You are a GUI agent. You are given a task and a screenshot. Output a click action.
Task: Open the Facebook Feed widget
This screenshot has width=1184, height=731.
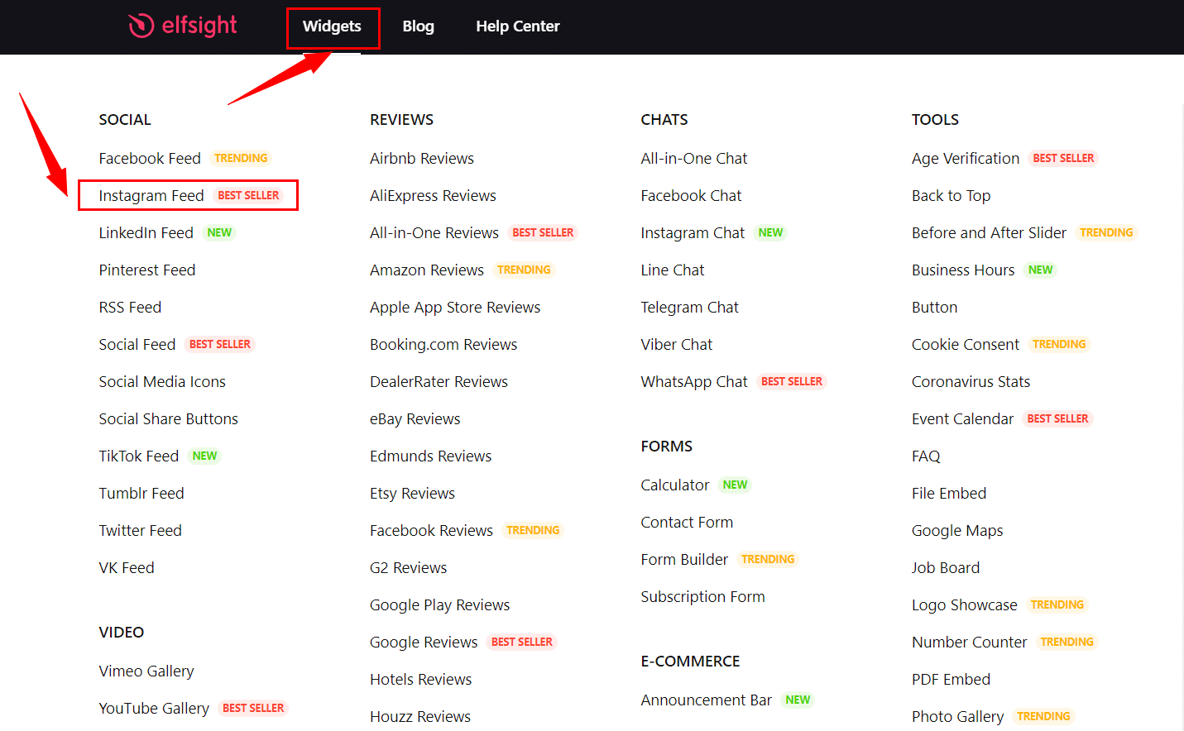pos(150,158)
